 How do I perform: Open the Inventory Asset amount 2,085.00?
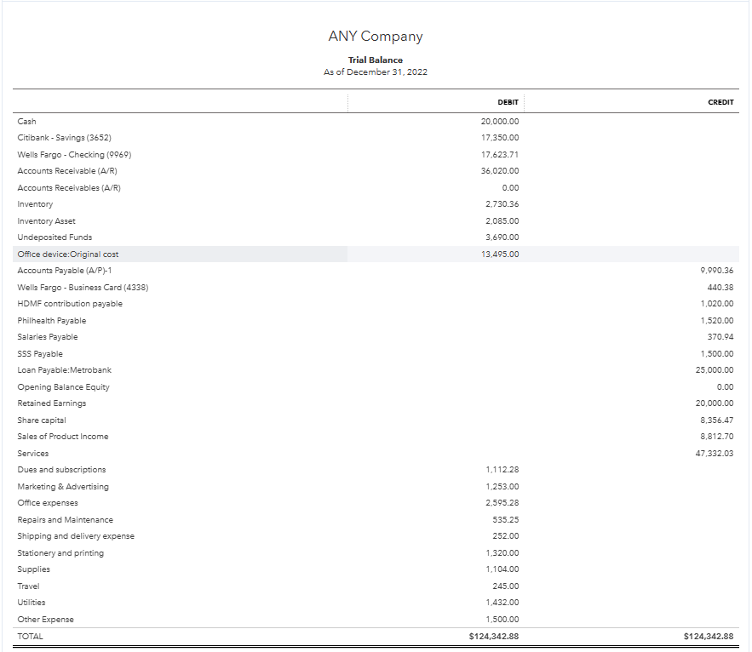502,221
